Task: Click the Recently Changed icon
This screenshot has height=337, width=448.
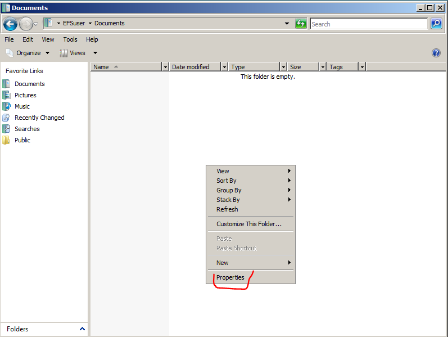Action: 6,118
